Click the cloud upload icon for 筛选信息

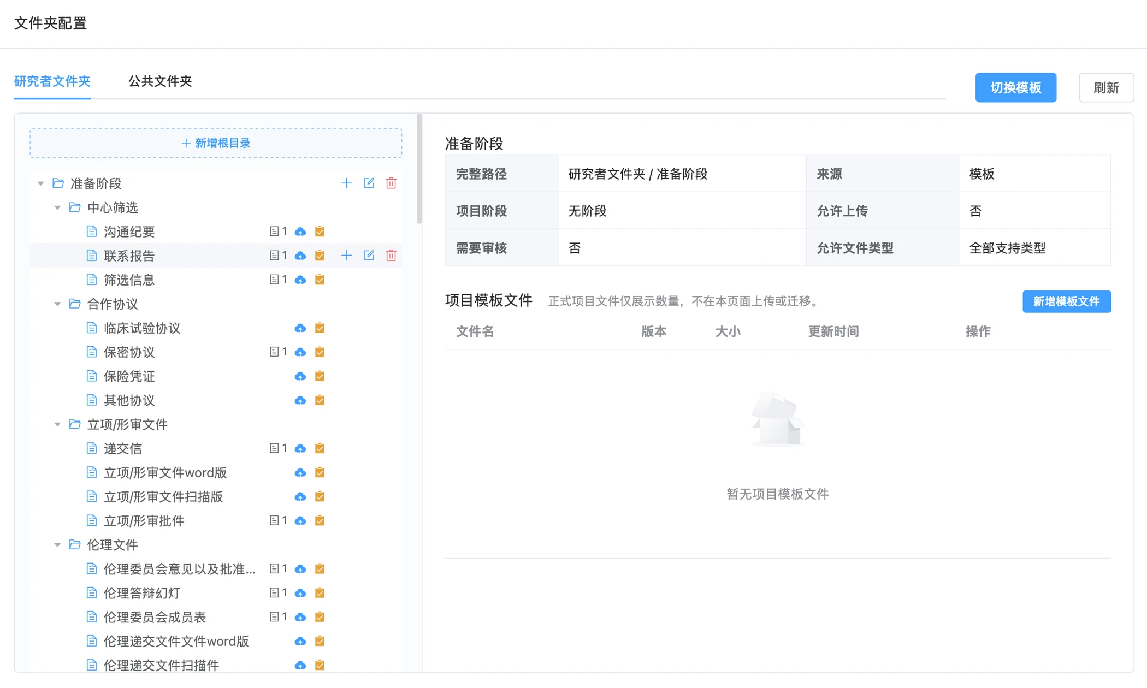(300, 280)
